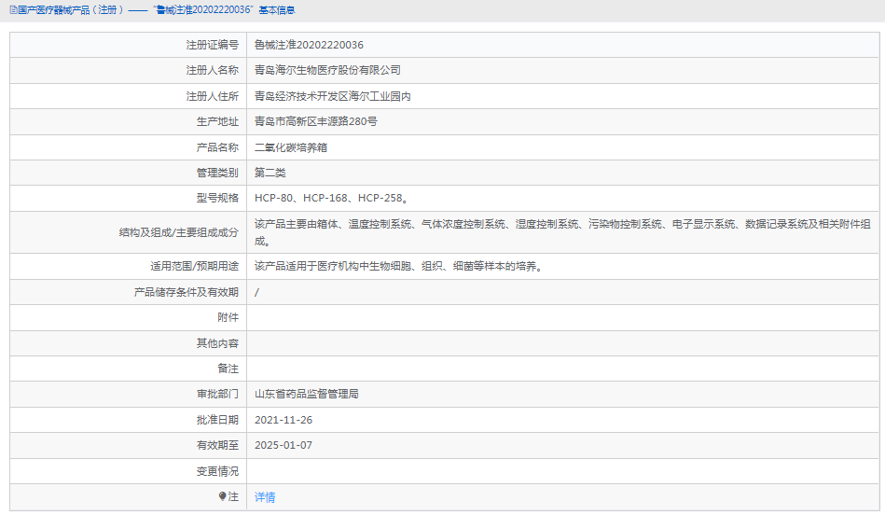Click the 变更情况 row label
The height and width of the screenshot is (515, 885).
click(x=217, y=471)
